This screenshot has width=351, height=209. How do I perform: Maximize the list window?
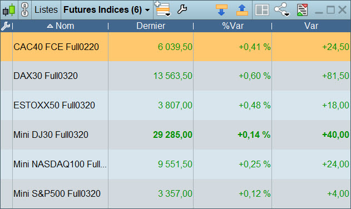coord(330,10)
